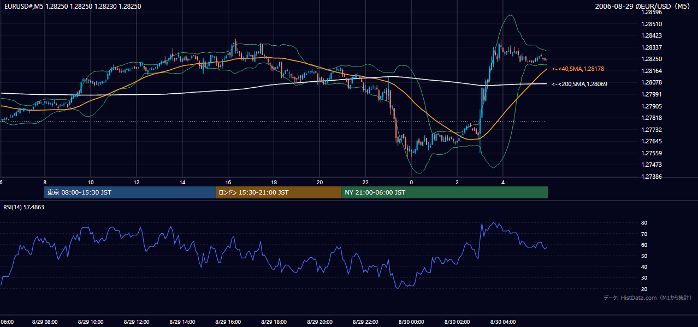
Task: Click the 8/29 16:00 time label
Action: pos(228,322)
